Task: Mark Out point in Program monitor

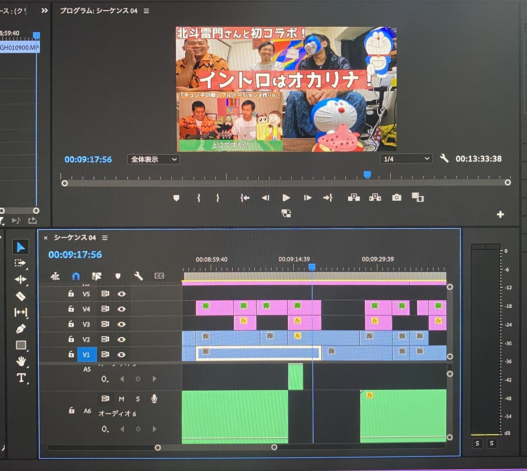Action: pos(218,198)
